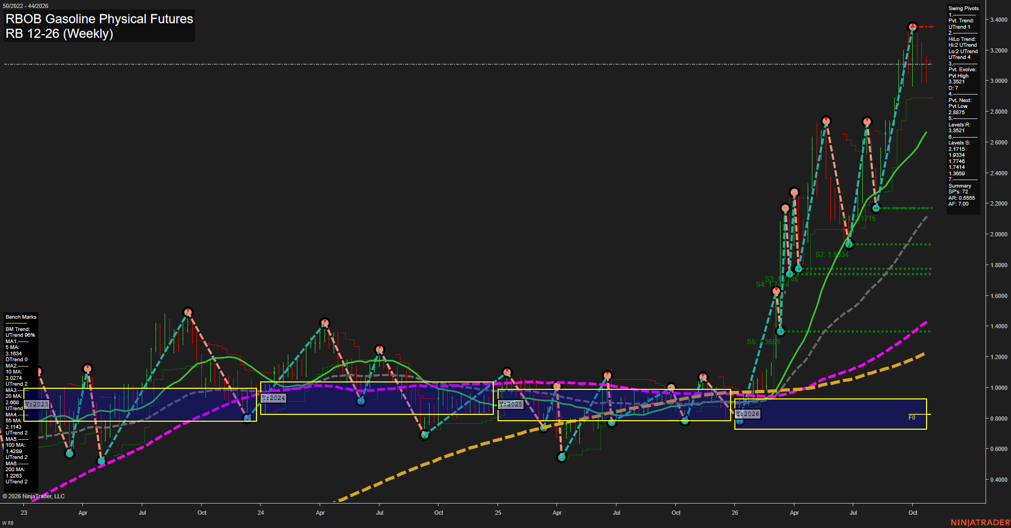The width and height of the screenshot is (1011, 528).
Task: Click the 50/2022 - 44/2026 date range
Action: click(25, 6)
